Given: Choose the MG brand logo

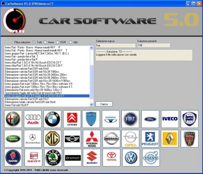Looking at the screenshot, I should (52, 139).
